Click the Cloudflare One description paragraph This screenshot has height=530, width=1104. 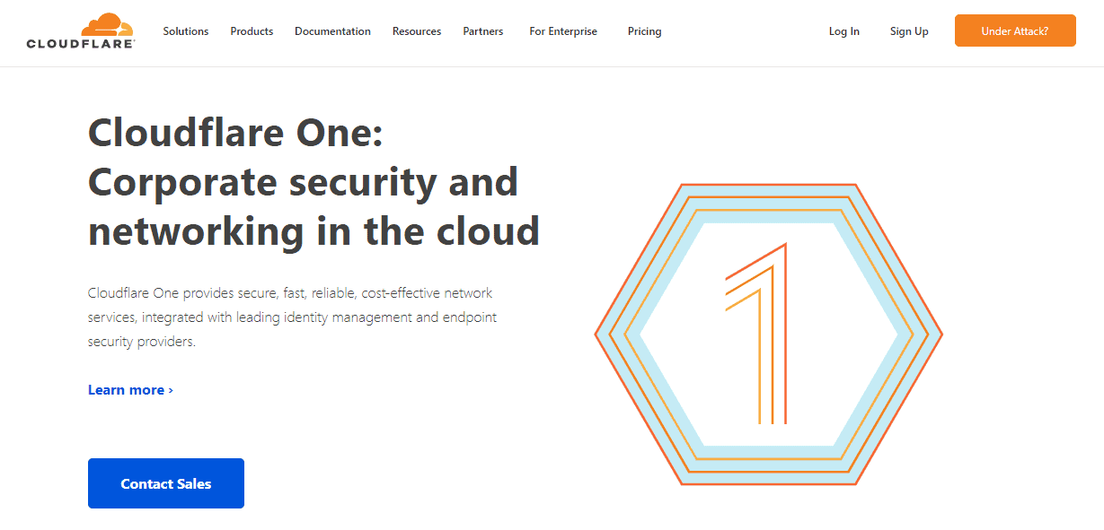tap(292, 317)
